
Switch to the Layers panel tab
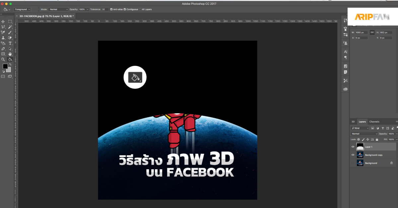[362, 122]
